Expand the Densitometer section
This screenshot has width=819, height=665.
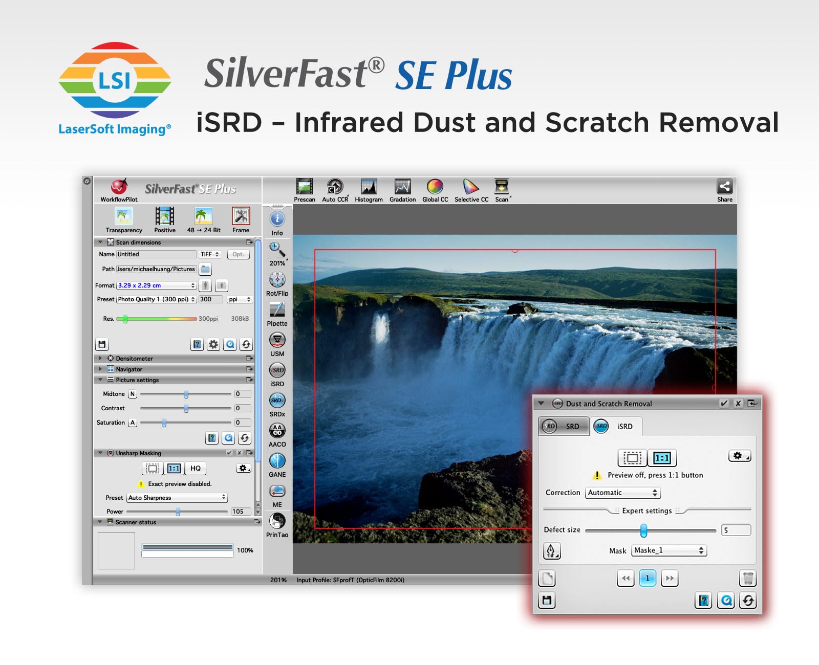100,358
